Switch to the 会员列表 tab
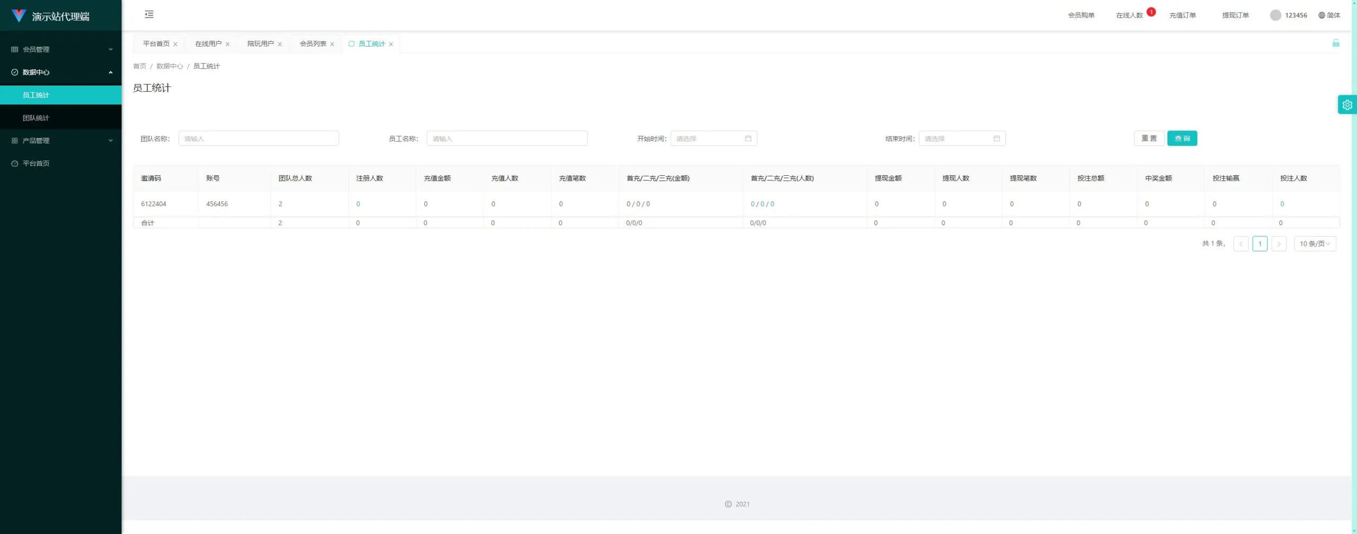1357x534 pixels. click(313, 44)
